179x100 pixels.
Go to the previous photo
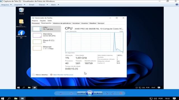[x=81, y=93]
